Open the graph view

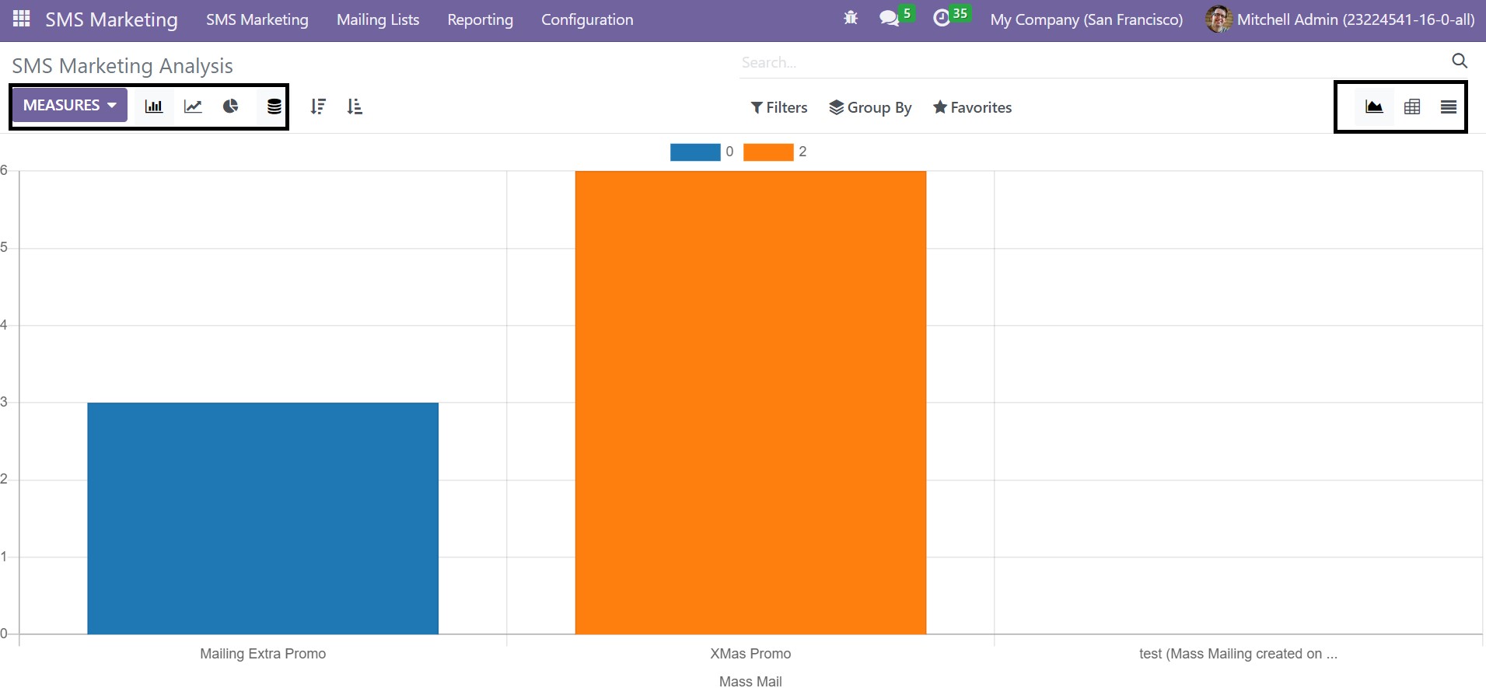[1374, 107]
